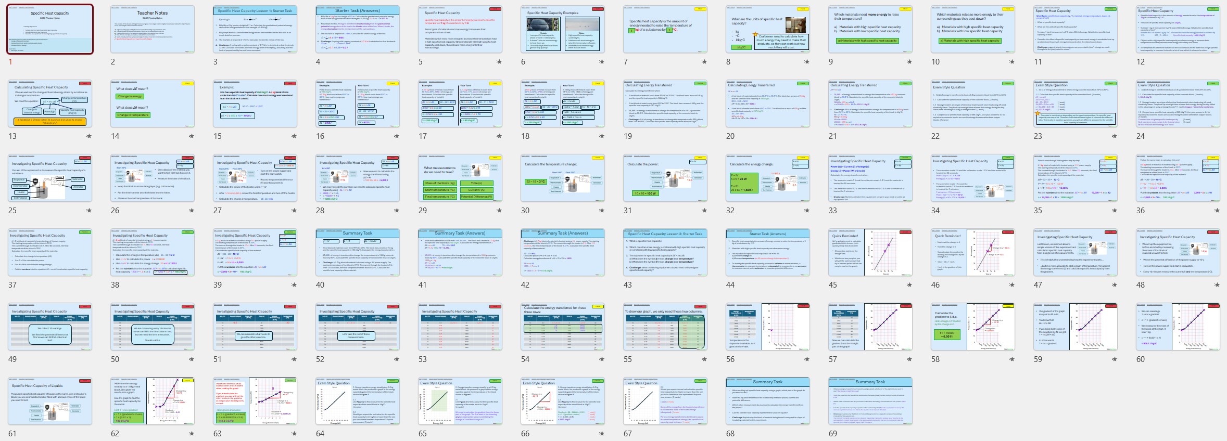Viewport: 1227px width, 441px height.
Task: Select the 'What does ΔE mean?' slide 14
Action: 153,103
